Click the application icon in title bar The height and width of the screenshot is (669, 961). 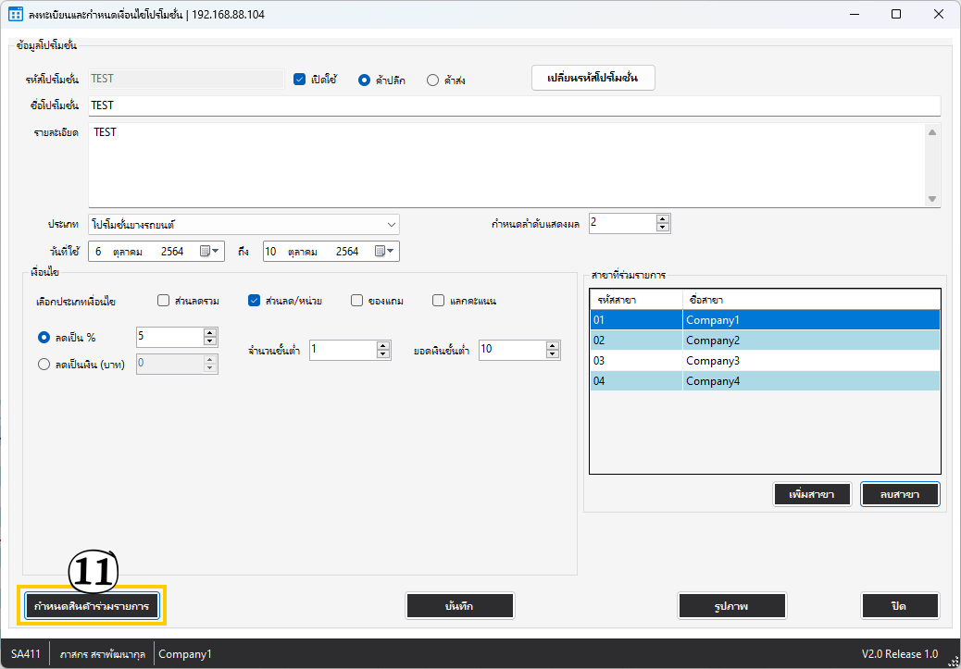click(15, 15)
